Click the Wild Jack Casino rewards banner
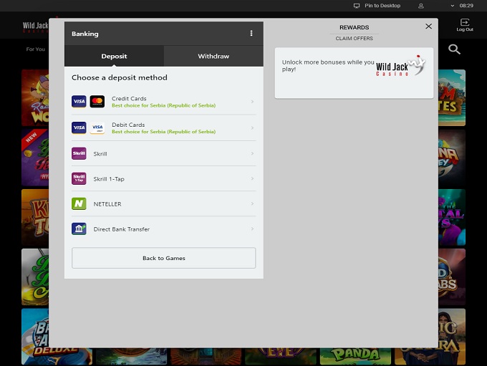487x366 pixels. coord(354,72)
